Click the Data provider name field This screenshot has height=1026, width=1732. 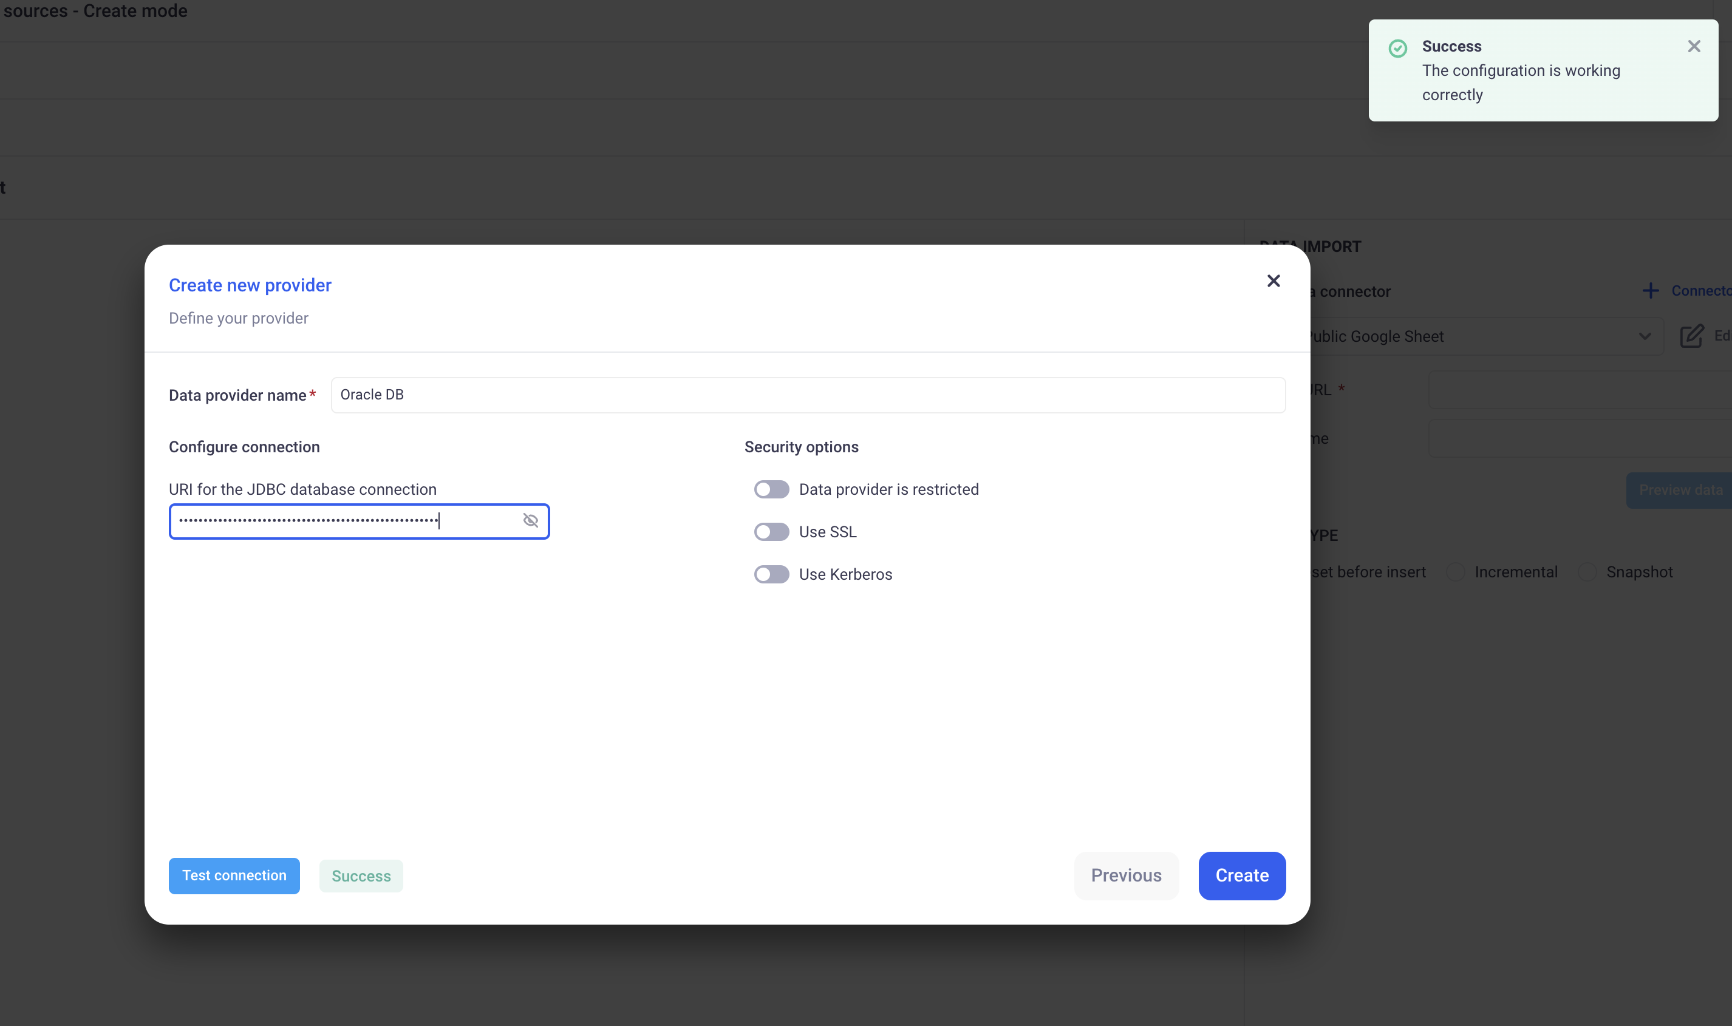coord(808,395)
